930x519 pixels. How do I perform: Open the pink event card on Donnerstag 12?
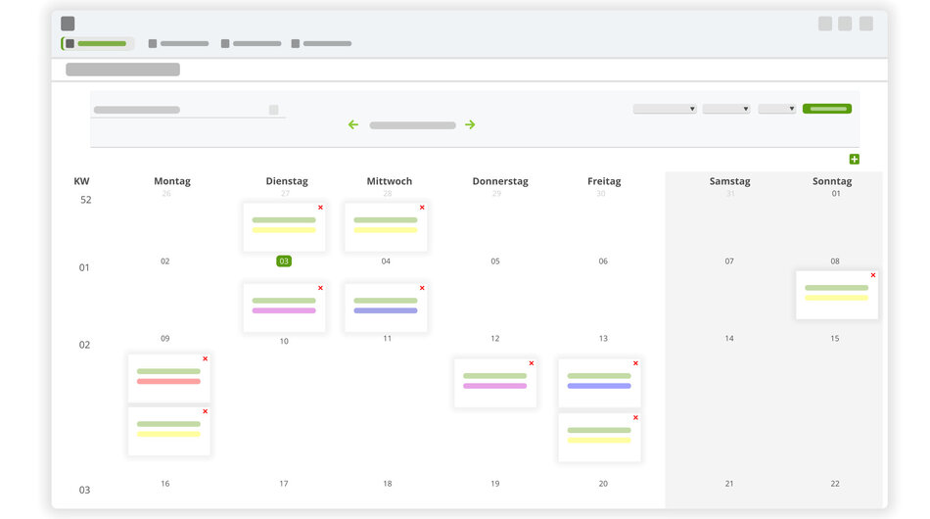(x=495, y=383)
